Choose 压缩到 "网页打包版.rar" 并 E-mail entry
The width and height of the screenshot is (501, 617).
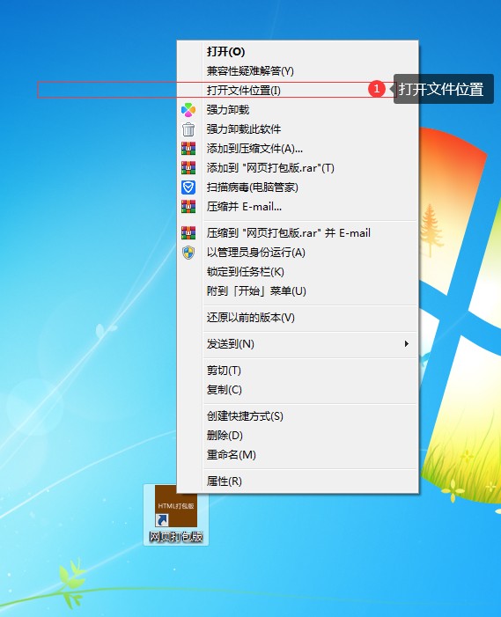(x=298, y=233)
